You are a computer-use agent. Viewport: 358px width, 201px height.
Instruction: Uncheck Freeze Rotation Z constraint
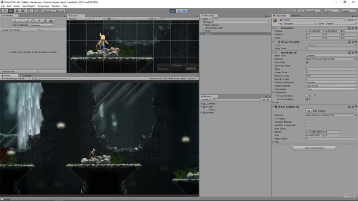[x=307, y=99]
